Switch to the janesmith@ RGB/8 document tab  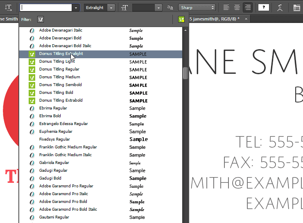(x=214, y=19)
